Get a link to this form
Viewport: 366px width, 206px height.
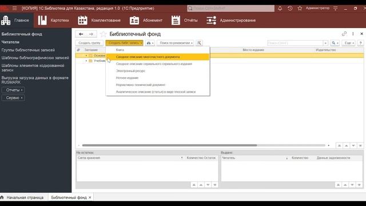point(344,34)
